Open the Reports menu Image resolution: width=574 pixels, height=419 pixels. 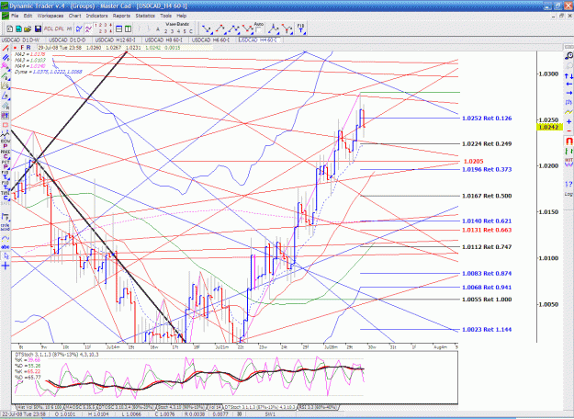coord(121,16)
